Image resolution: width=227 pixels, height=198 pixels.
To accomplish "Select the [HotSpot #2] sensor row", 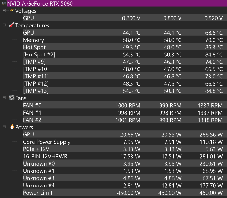I will point(125,54).
